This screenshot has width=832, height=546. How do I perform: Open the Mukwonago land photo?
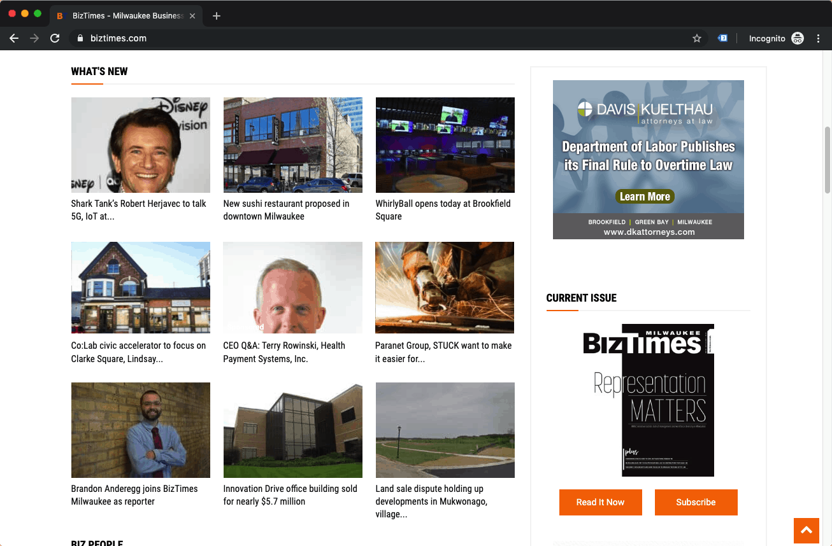pos(445,430)
